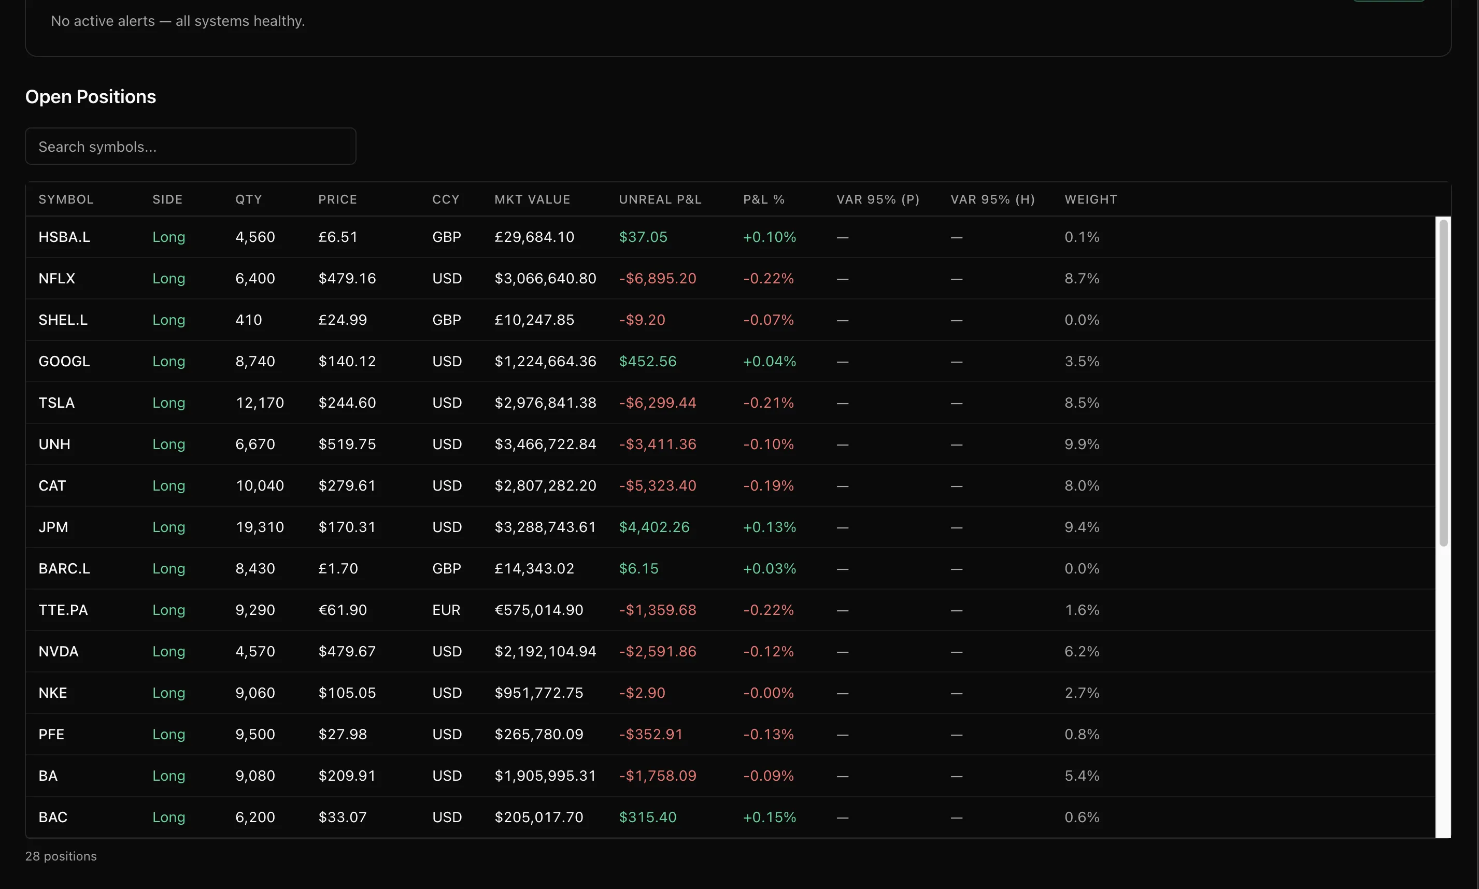The height and width of the screenshot is (889, 1479).
Task: Select the UNH symbol cell
Action: click(54, 443)
